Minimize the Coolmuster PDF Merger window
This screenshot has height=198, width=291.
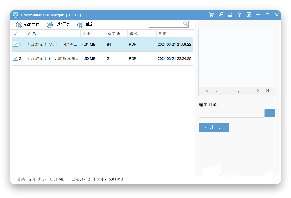tap(258, 15)
